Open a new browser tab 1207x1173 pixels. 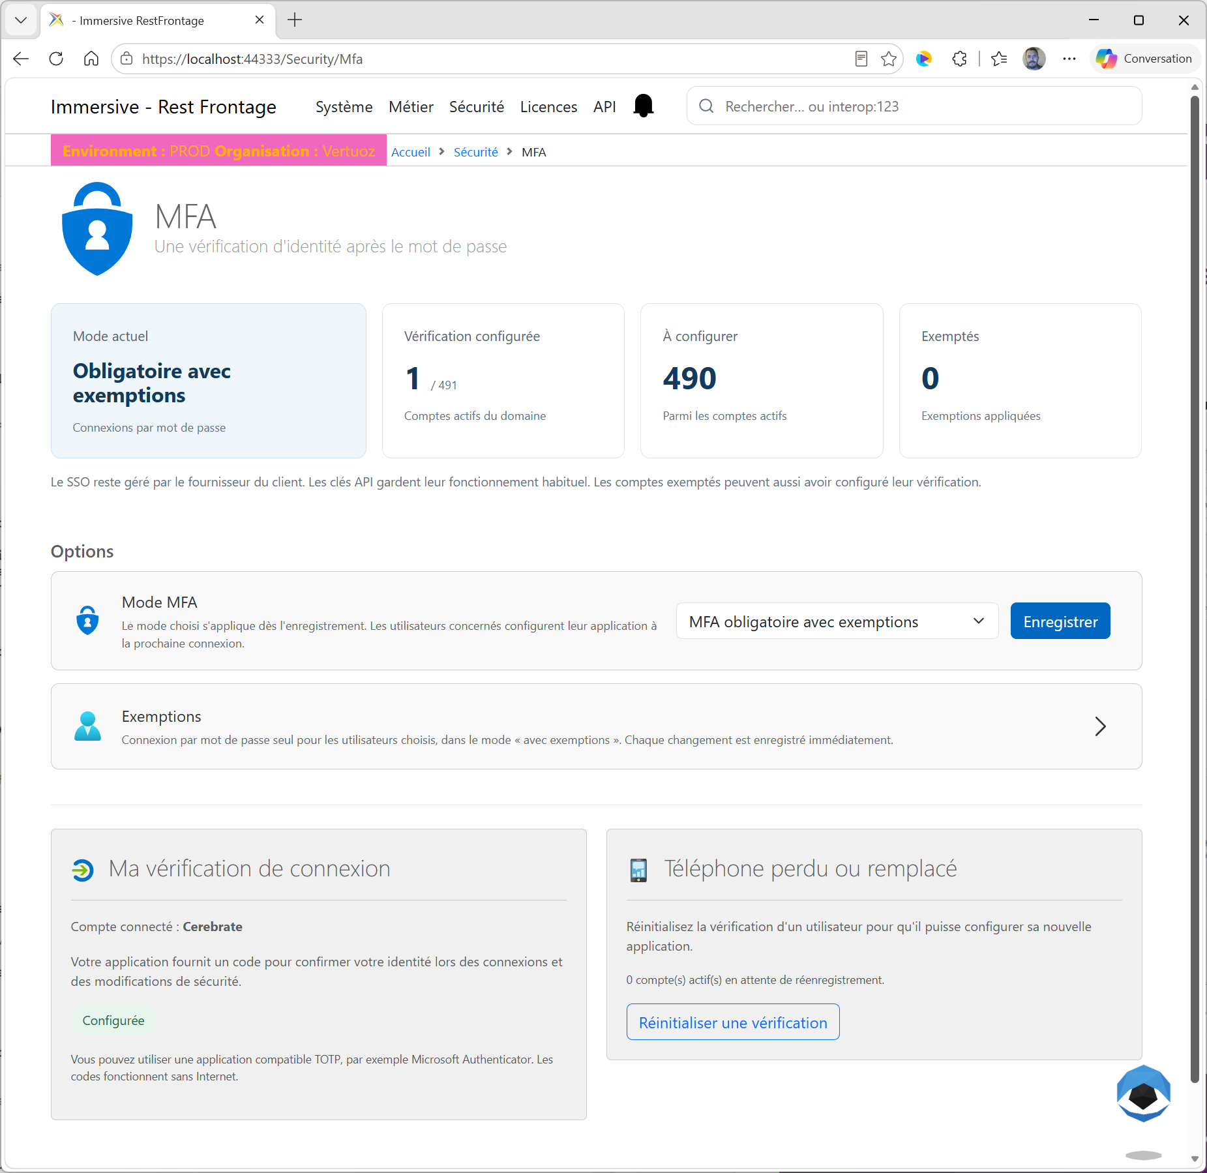pyautogui.click(x=295, y=20)
